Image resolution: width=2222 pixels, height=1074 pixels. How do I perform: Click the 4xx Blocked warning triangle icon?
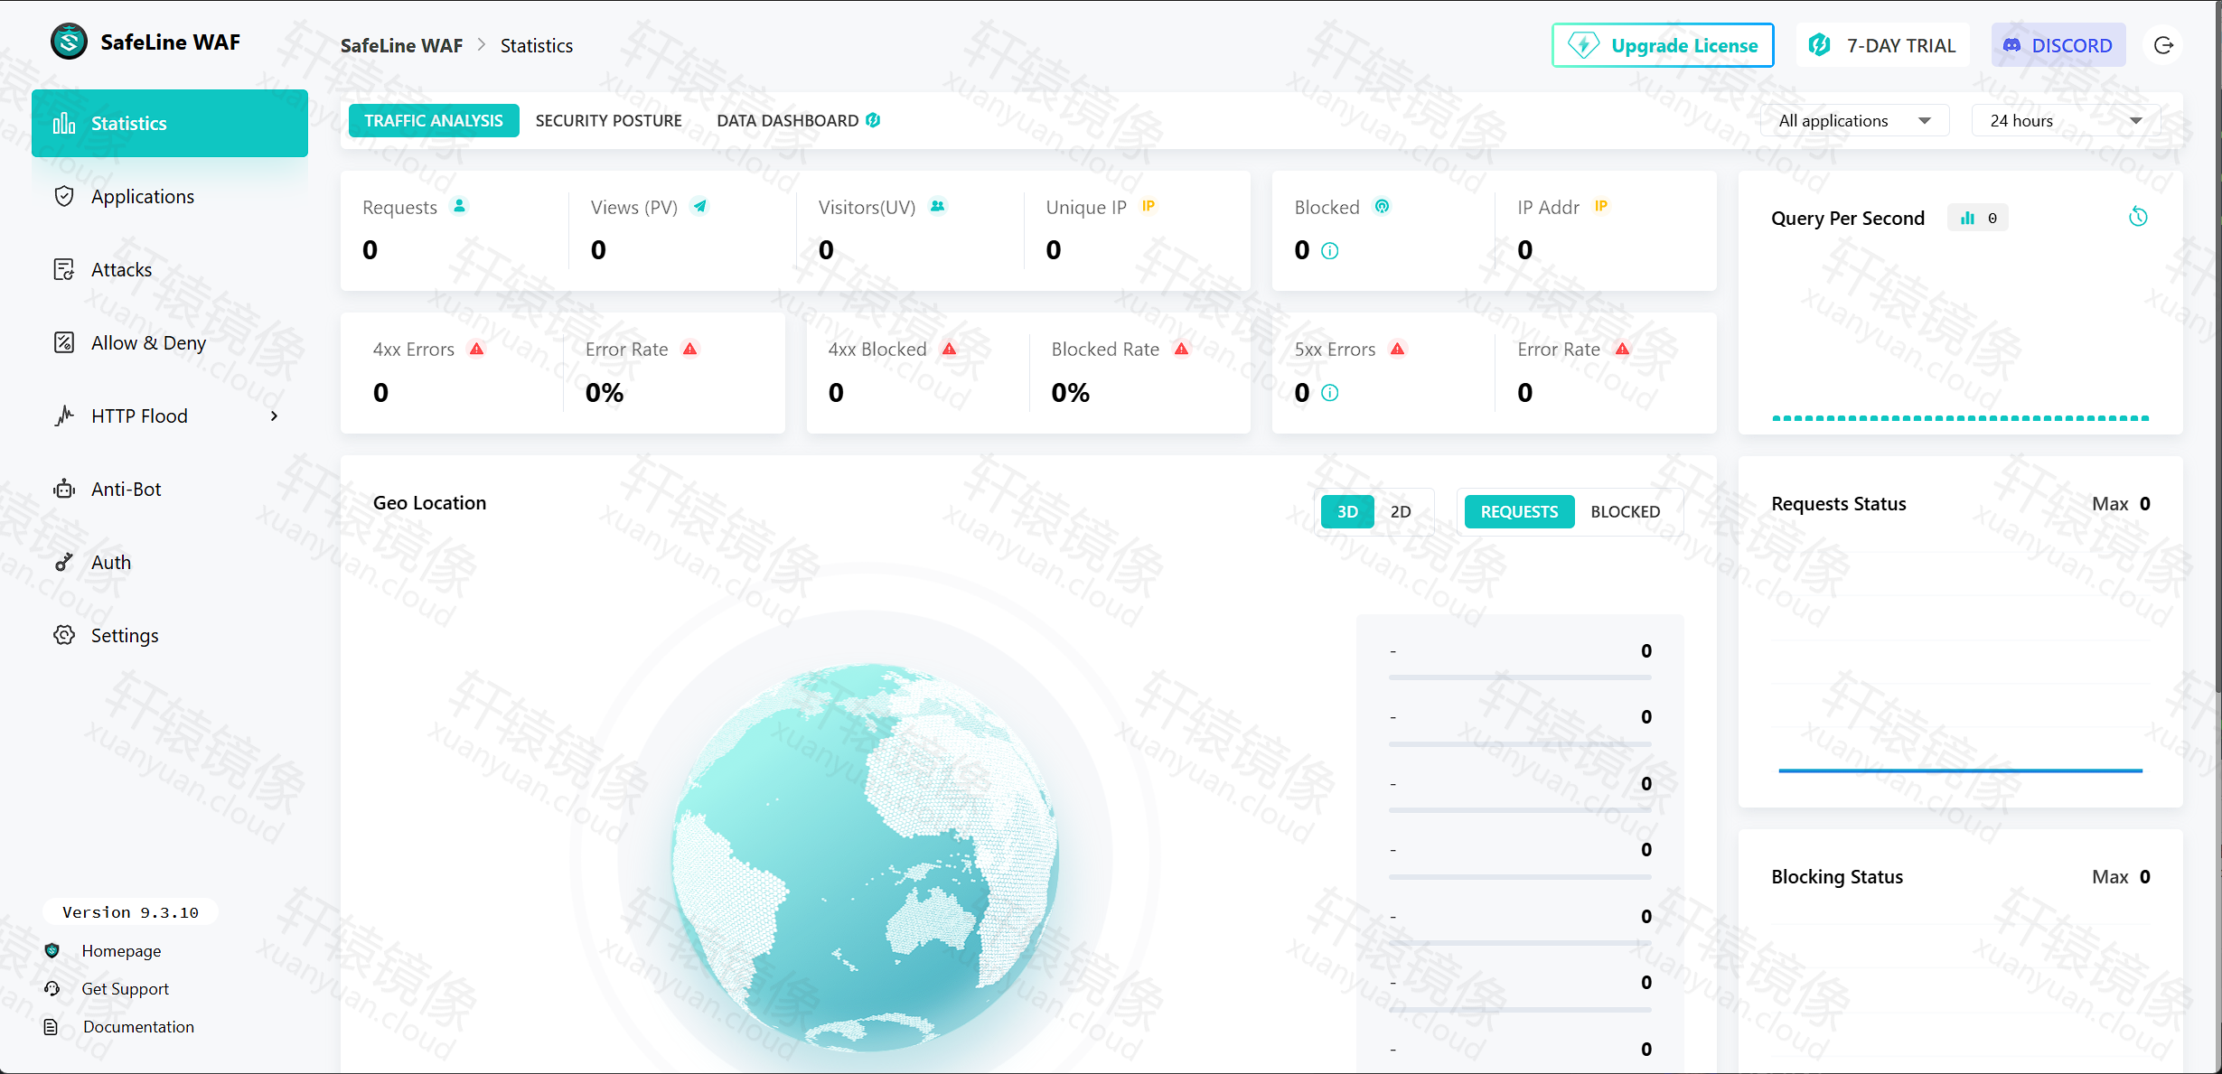coord(950,349)
